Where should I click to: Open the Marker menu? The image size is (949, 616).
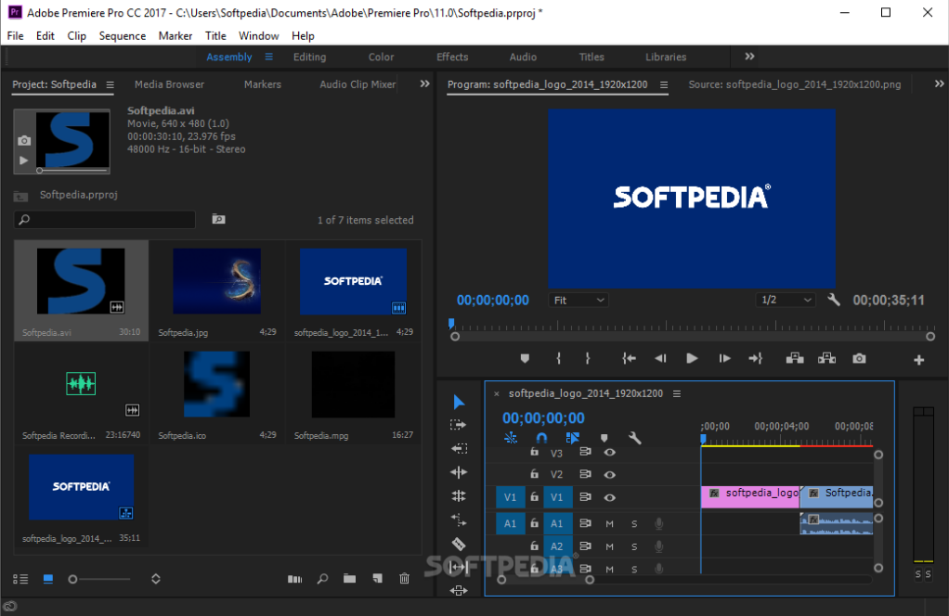click(x=175, y=35)
